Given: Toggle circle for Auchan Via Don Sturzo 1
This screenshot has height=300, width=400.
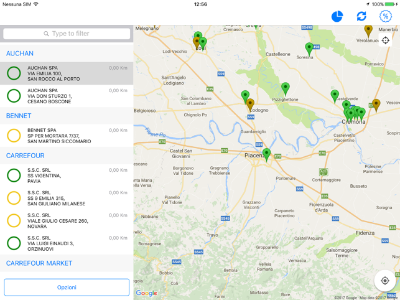Looking at the screenshot, I should click(x=14, y=96).
